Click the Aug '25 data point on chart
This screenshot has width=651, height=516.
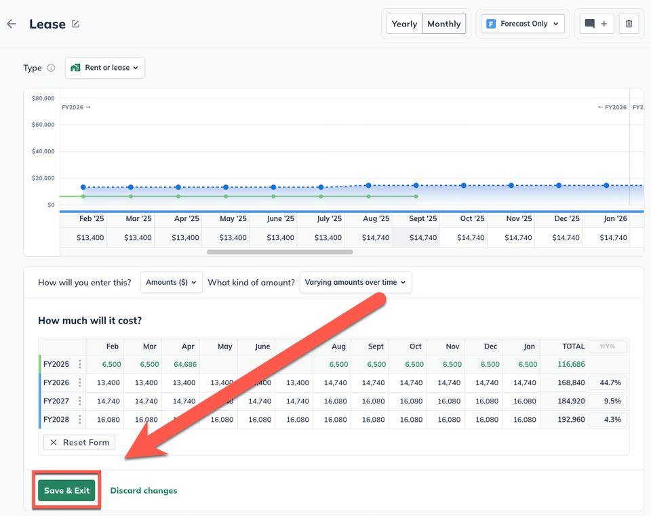(x=369, y=186)
